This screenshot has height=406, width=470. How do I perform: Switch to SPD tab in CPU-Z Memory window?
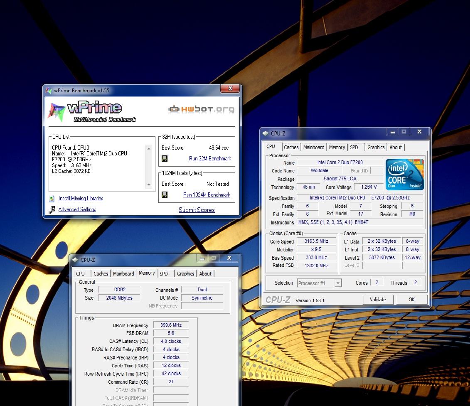point(164,273)
